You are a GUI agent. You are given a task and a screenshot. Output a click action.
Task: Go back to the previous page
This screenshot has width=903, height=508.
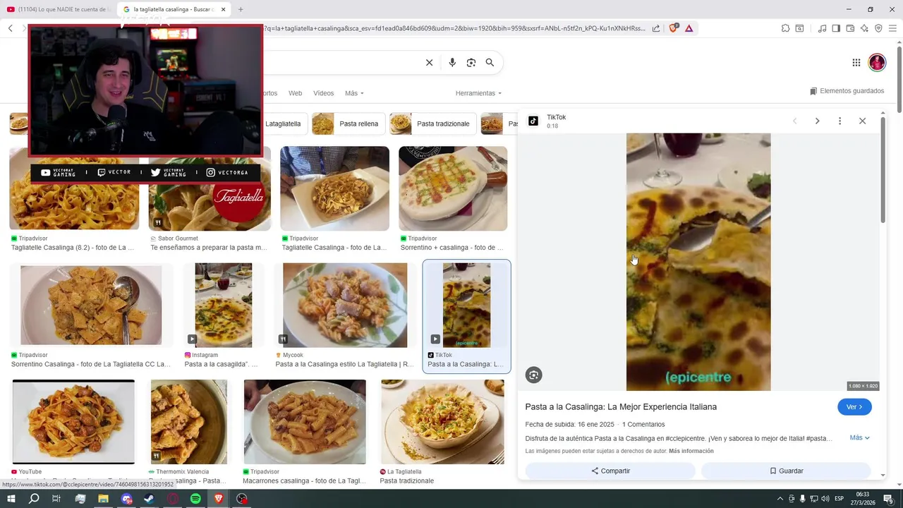(11, 28)
